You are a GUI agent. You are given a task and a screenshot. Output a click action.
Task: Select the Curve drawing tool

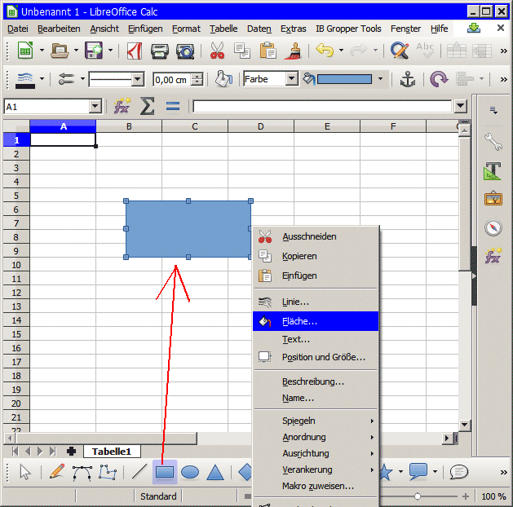pyautogui.click(x=82, y=473)
